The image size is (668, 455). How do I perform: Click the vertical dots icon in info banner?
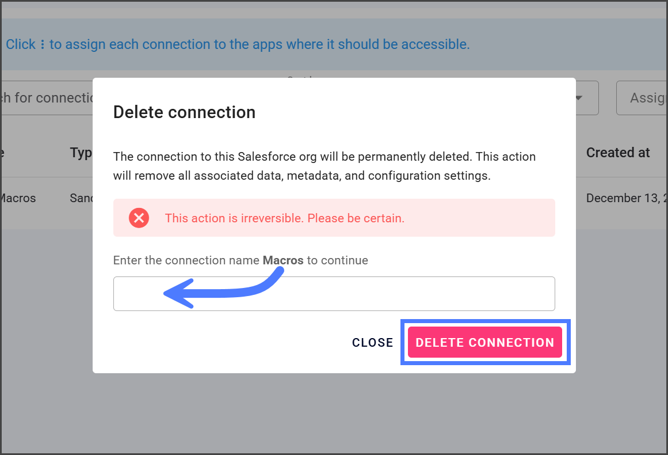click(x=43, y=45)
